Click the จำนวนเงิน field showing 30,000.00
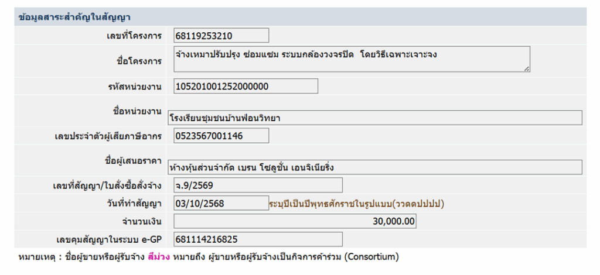Screen dimensions: 600x275 (295, 221)
